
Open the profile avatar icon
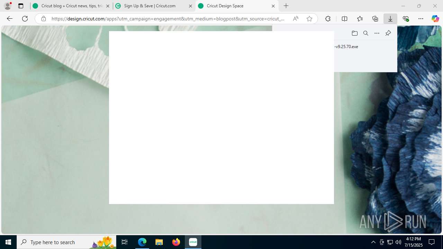click(8, 6)
